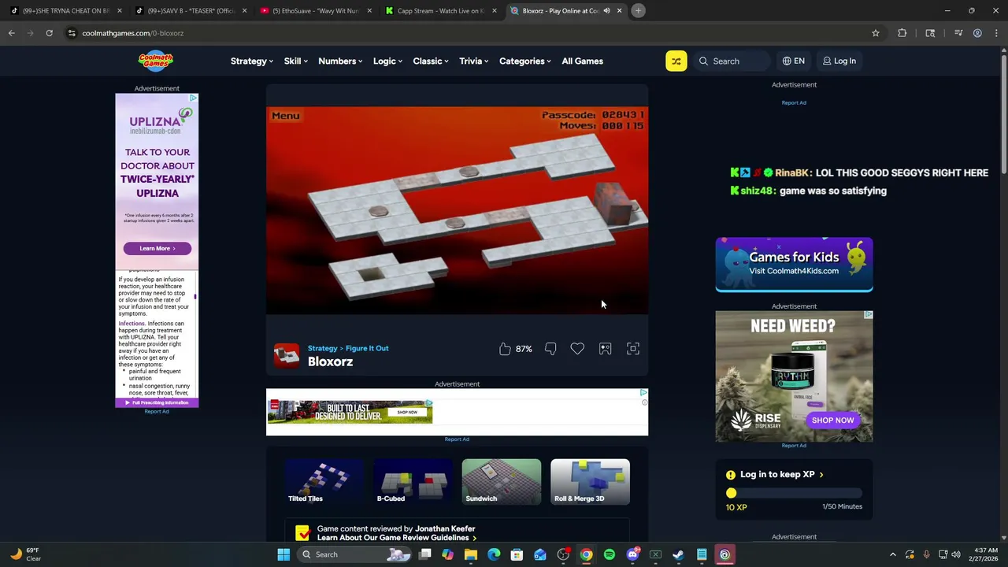Expand the Skill menu
The image size is (1008, 567).
coord(296,61)
